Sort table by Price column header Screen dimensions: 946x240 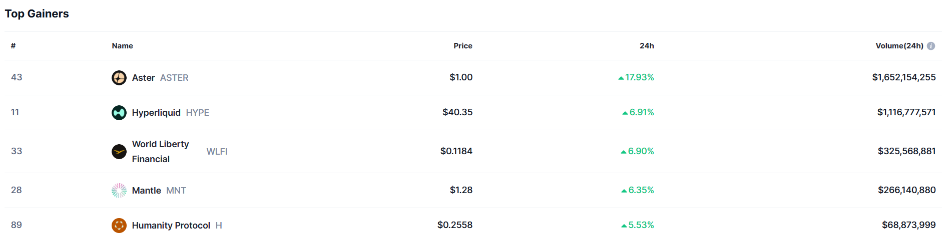462,46
